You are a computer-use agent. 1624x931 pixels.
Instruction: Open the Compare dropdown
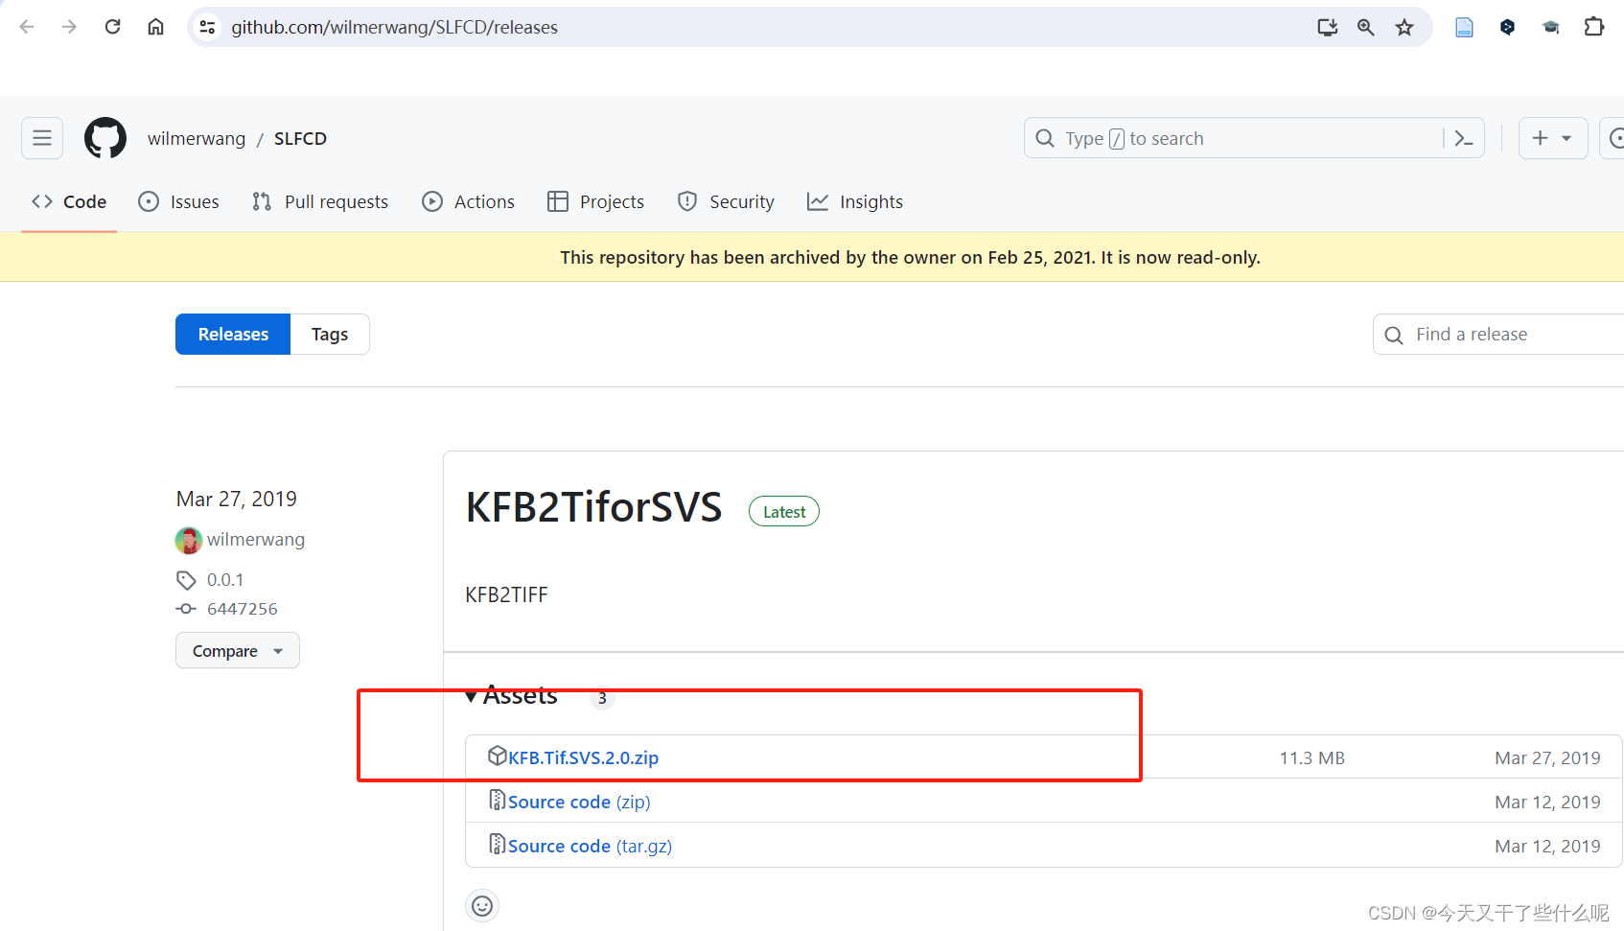[237, 650]
